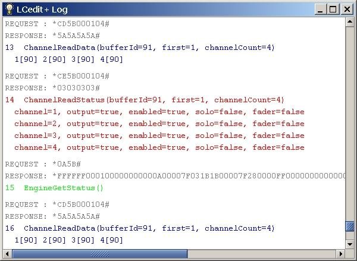The image size is (357, 261).
Task: Click the REQUEST : *0A5B# line
Action: [x=43, y=164]
